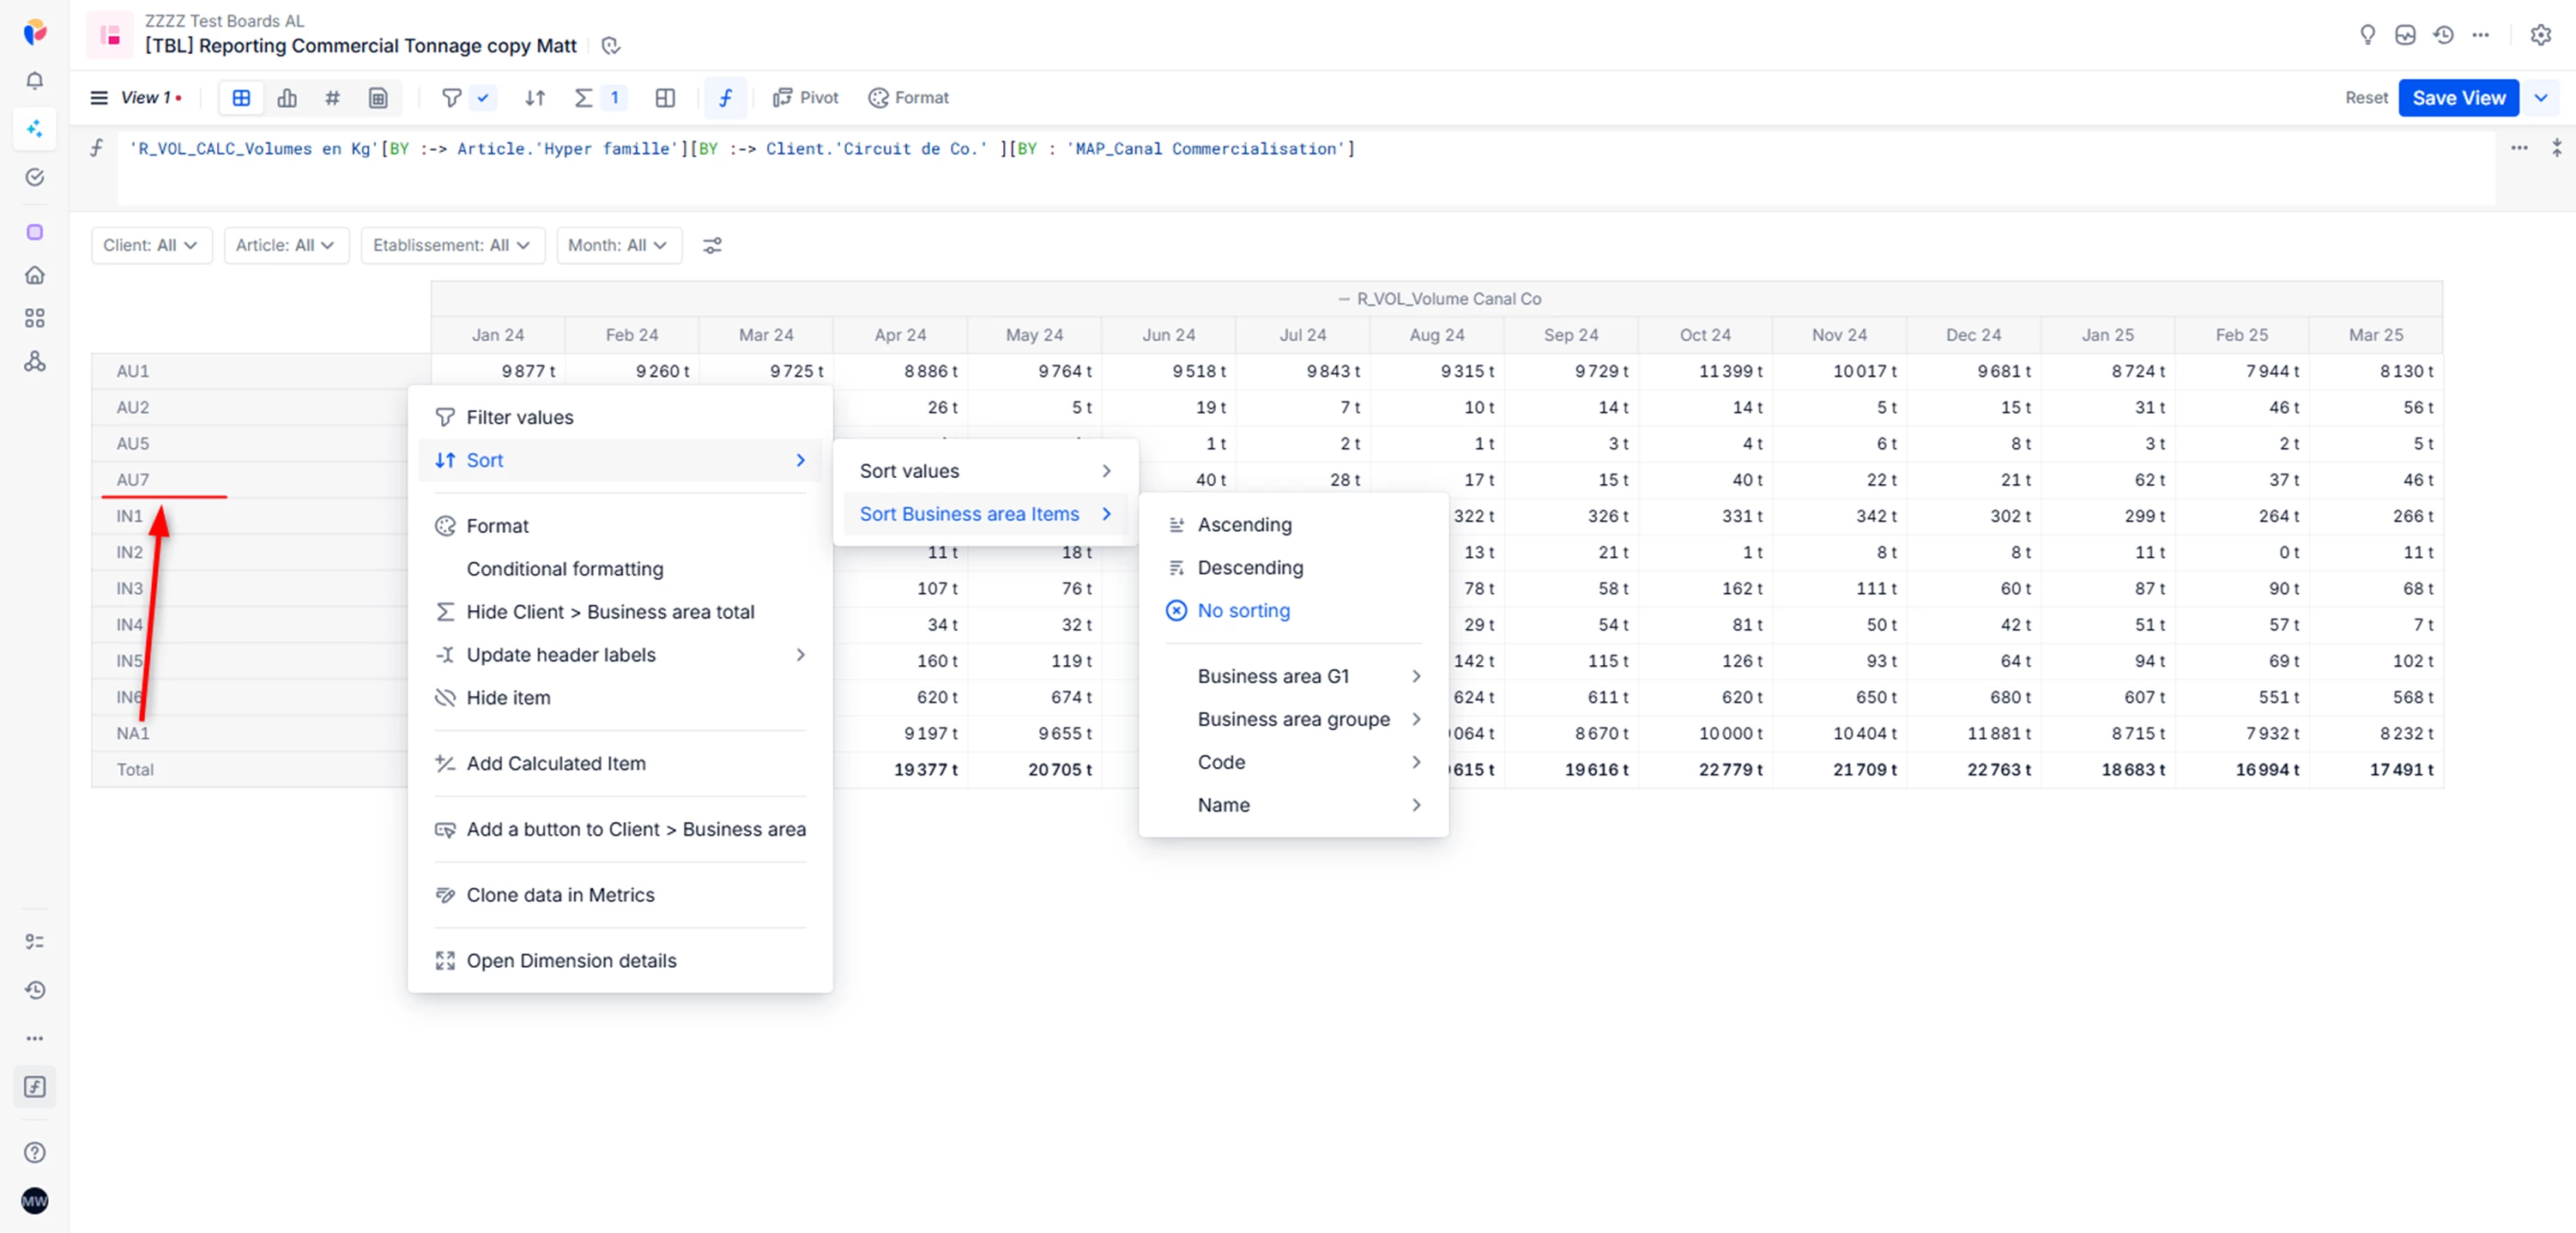Expand Save View dropdown arrow
The image size is (2576, 1233).
point(2540,98)
